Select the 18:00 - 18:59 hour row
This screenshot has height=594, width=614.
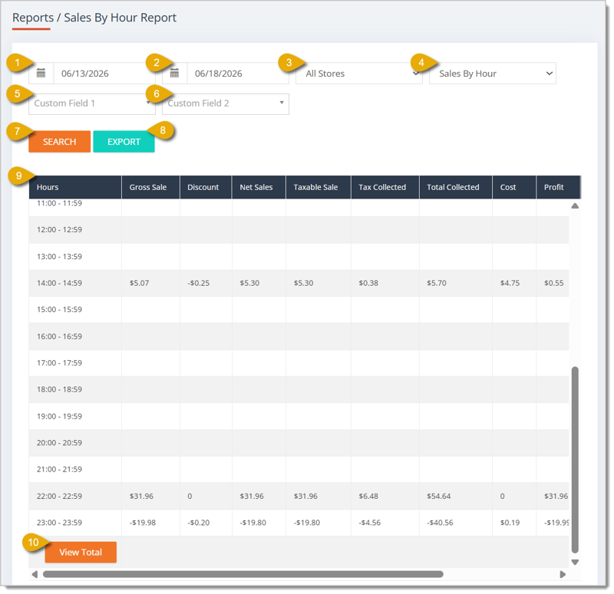pos(299,389)
